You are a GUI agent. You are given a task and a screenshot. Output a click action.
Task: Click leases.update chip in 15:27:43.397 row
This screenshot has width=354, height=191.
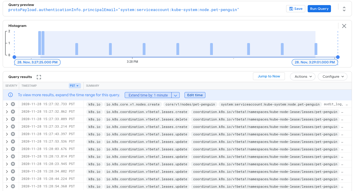pos(147,134)
